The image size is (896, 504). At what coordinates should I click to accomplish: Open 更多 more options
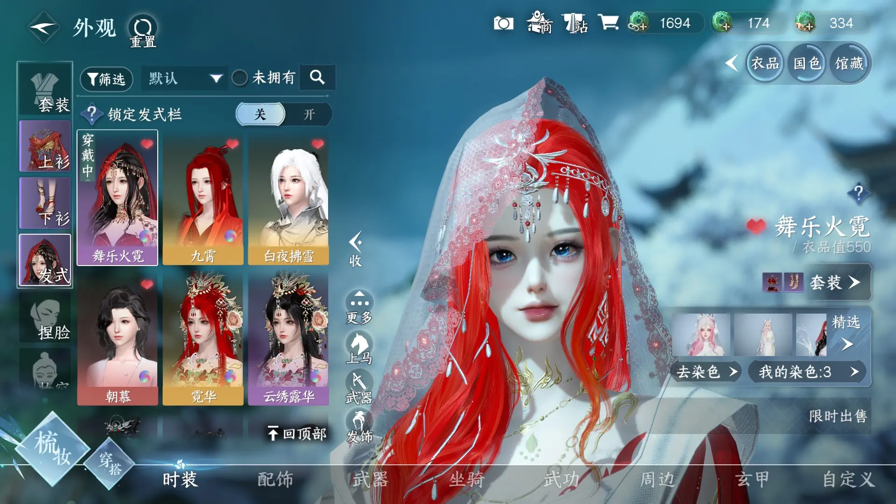359,307
